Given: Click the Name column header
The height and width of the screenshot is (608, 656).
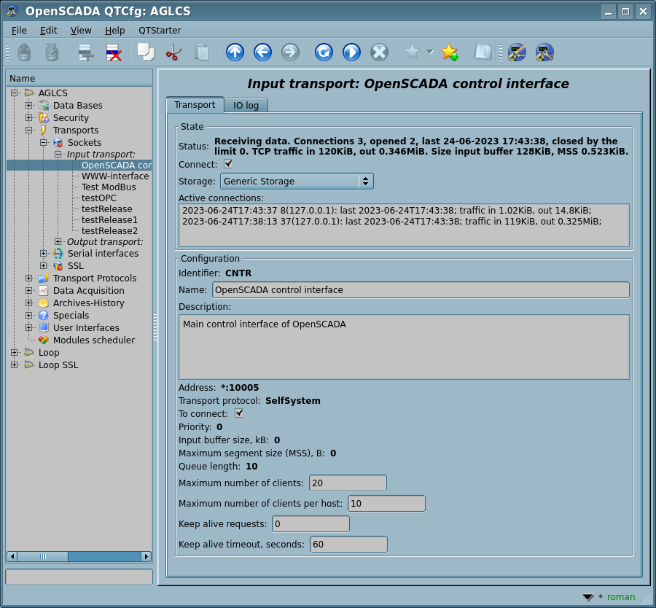Looking at the screenshot, I should 79,78.
